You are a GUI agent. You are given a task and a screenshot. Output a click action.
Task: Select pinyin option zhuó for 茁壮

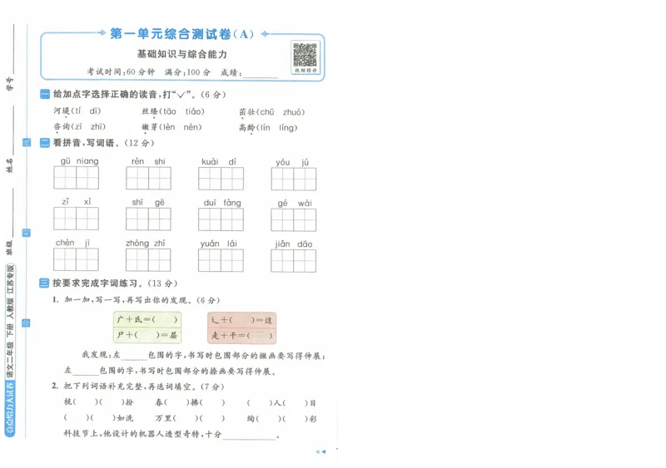pos(292,112)
